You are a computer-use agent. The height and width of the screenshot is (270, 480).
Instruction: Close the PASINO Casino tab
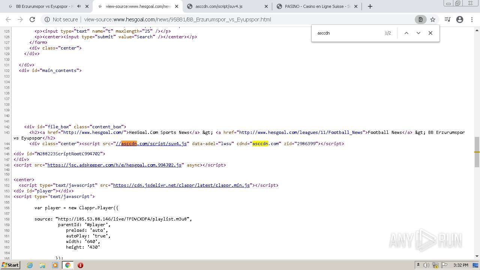[356, 6]
